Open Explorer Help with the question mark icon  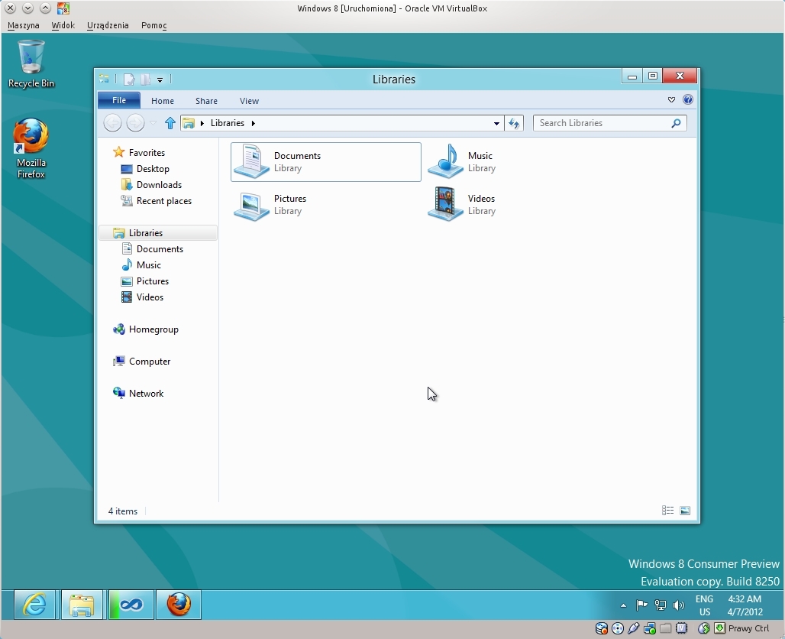coord(688,99)
